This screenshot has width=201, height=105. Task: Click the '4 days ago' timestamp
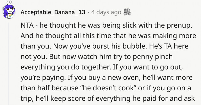tap(106, 12)
